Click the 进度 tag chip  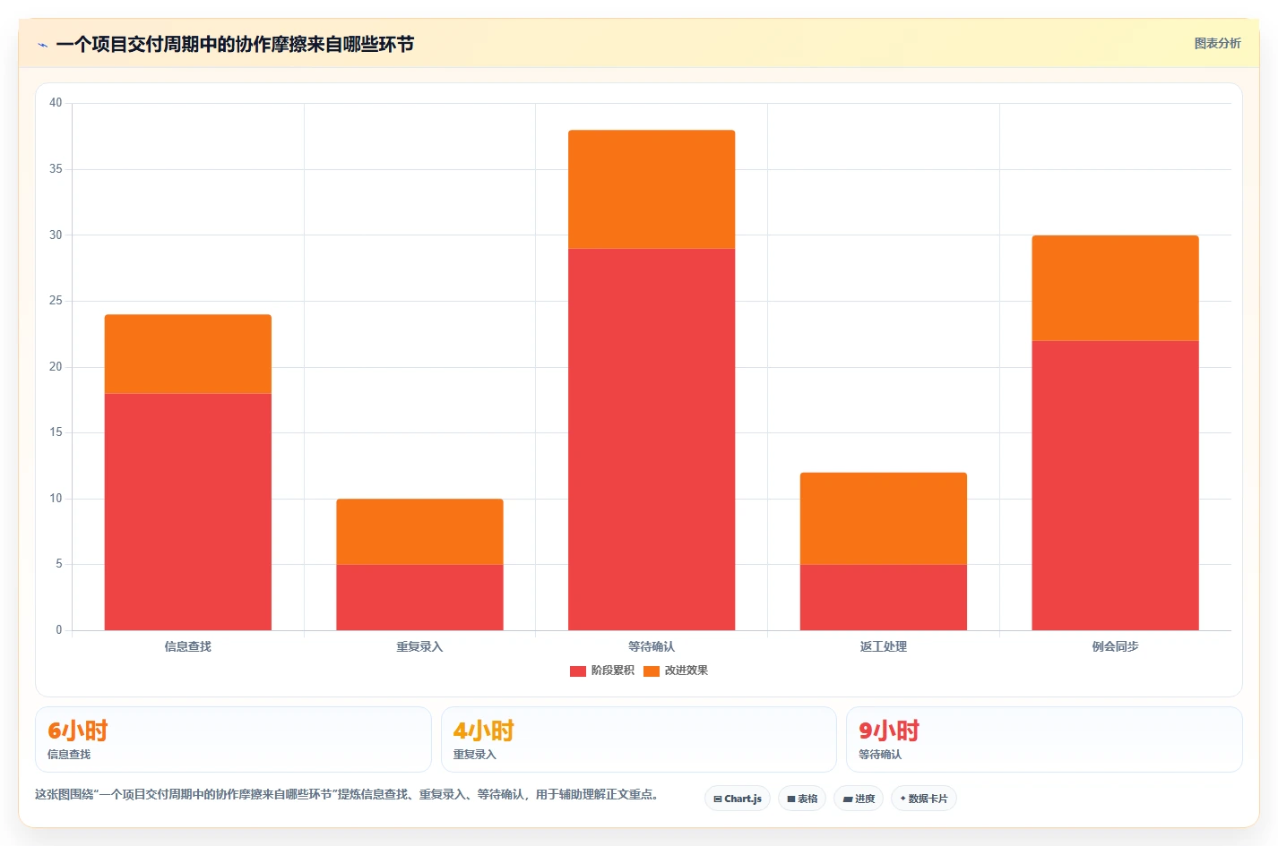[x=859, y=799]
